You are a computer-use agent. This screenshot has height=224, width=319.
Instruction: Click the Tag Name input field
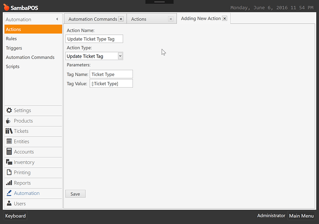(111, 74)
